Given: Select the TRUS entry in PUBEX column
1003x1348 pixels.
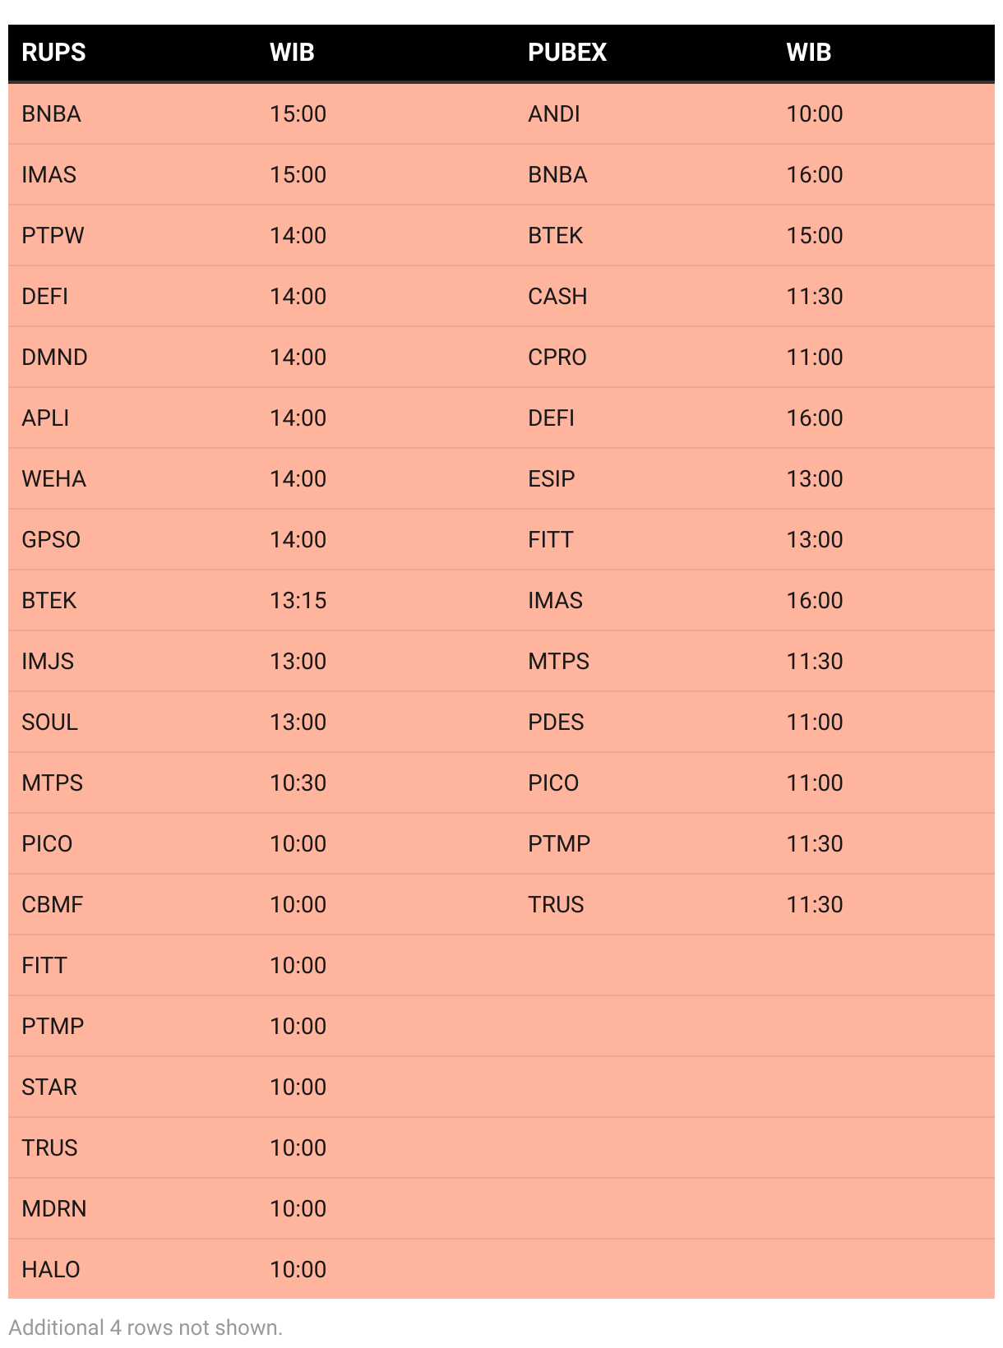Looking at the screenshot, I should point(556,905).
